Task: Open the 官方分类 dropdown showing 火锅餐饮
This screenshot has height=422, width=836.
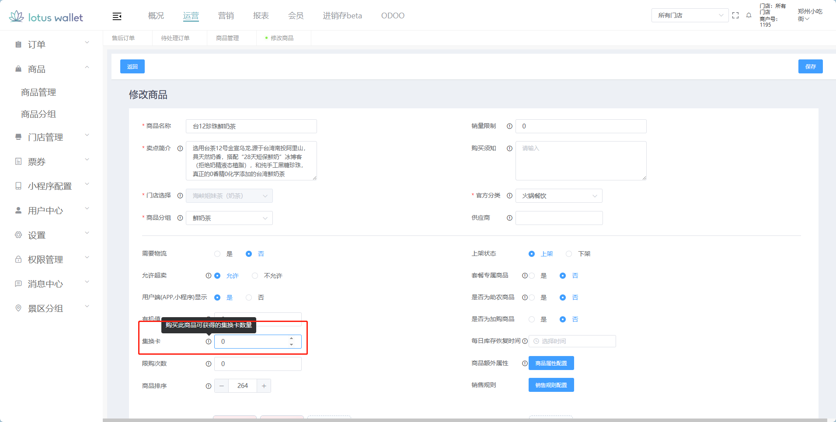Action: [558, 196]
